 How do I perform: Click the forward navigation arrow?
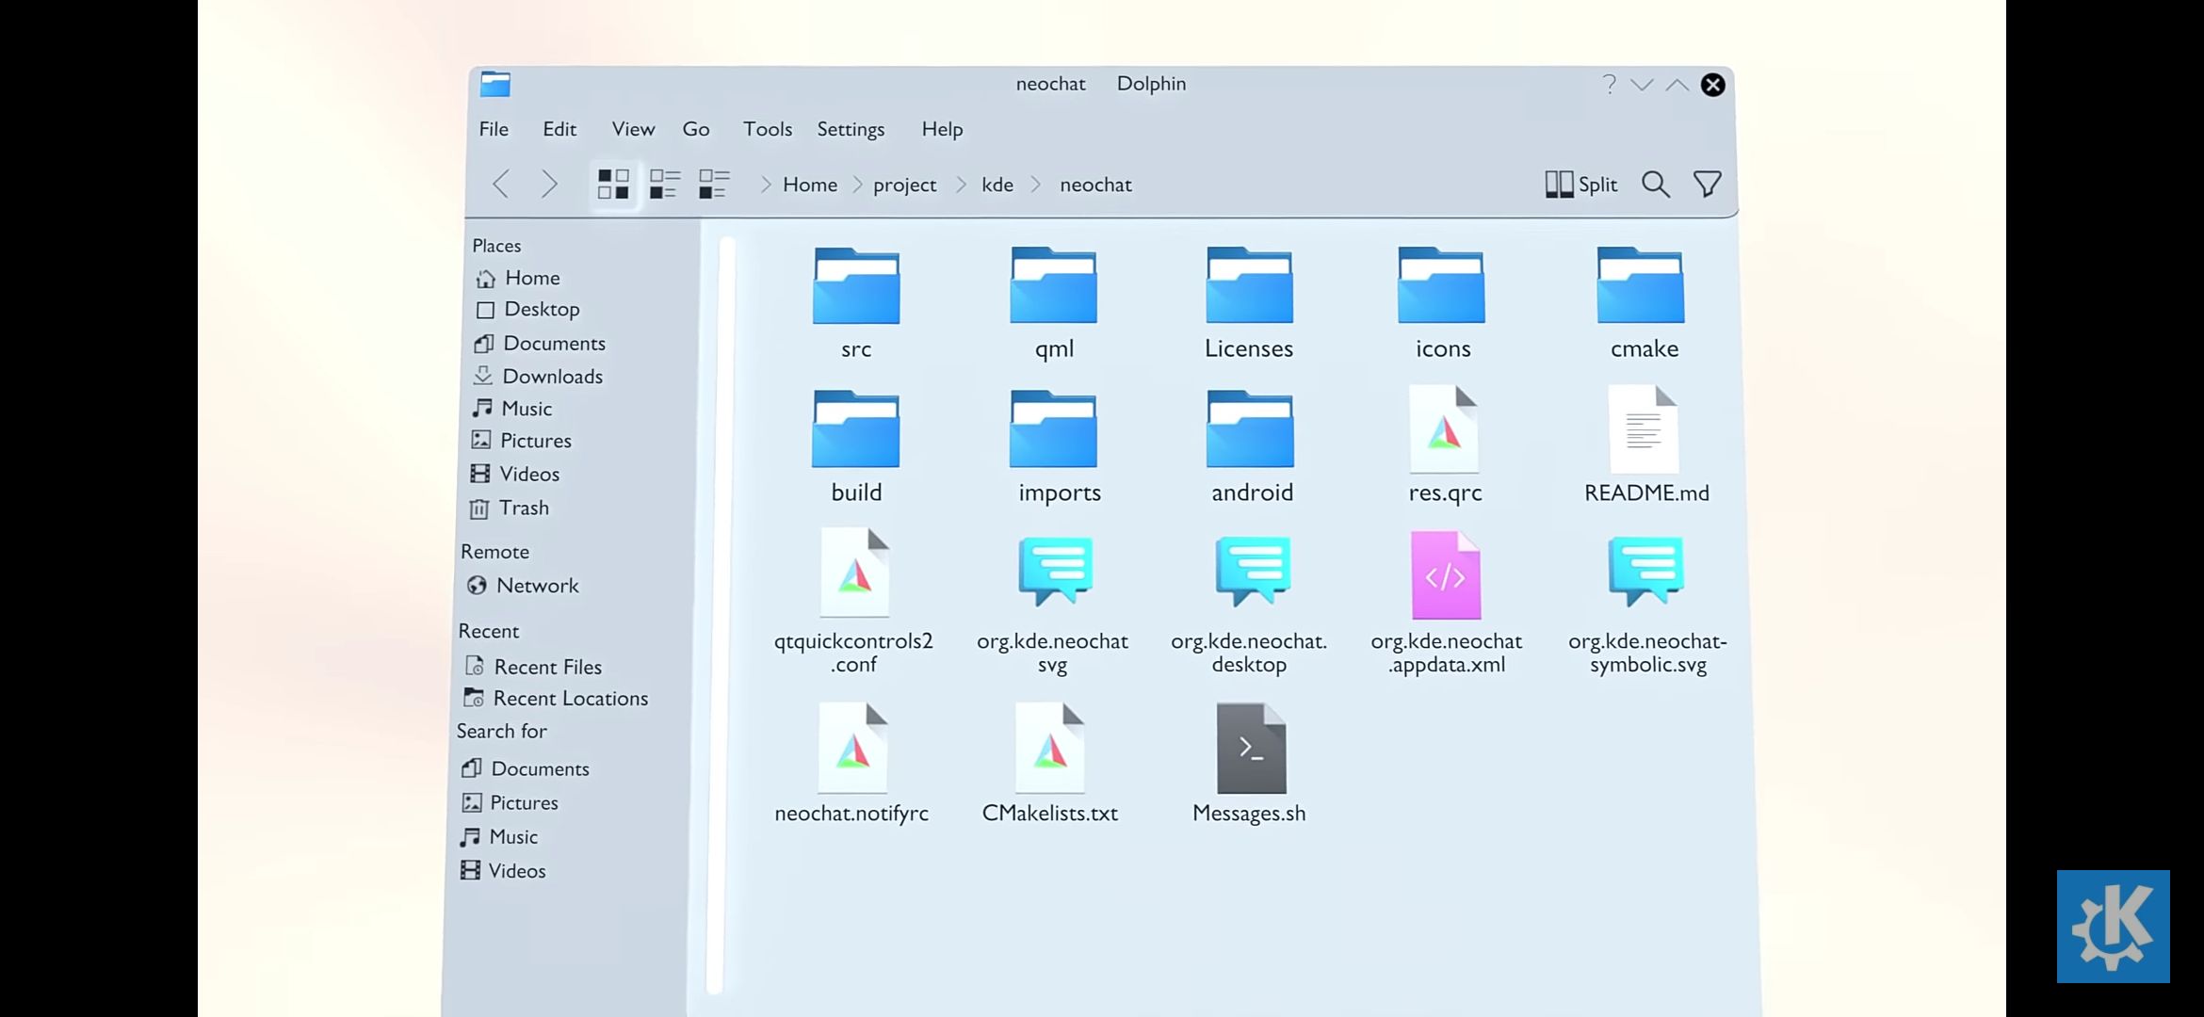pyautogui.click(x=550, y=185)
